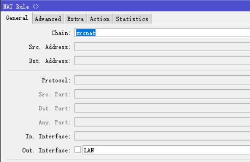Select the General tab
The height and width of the screenshot is (162, 250).
pyautogui.click(x=17, y=18)
